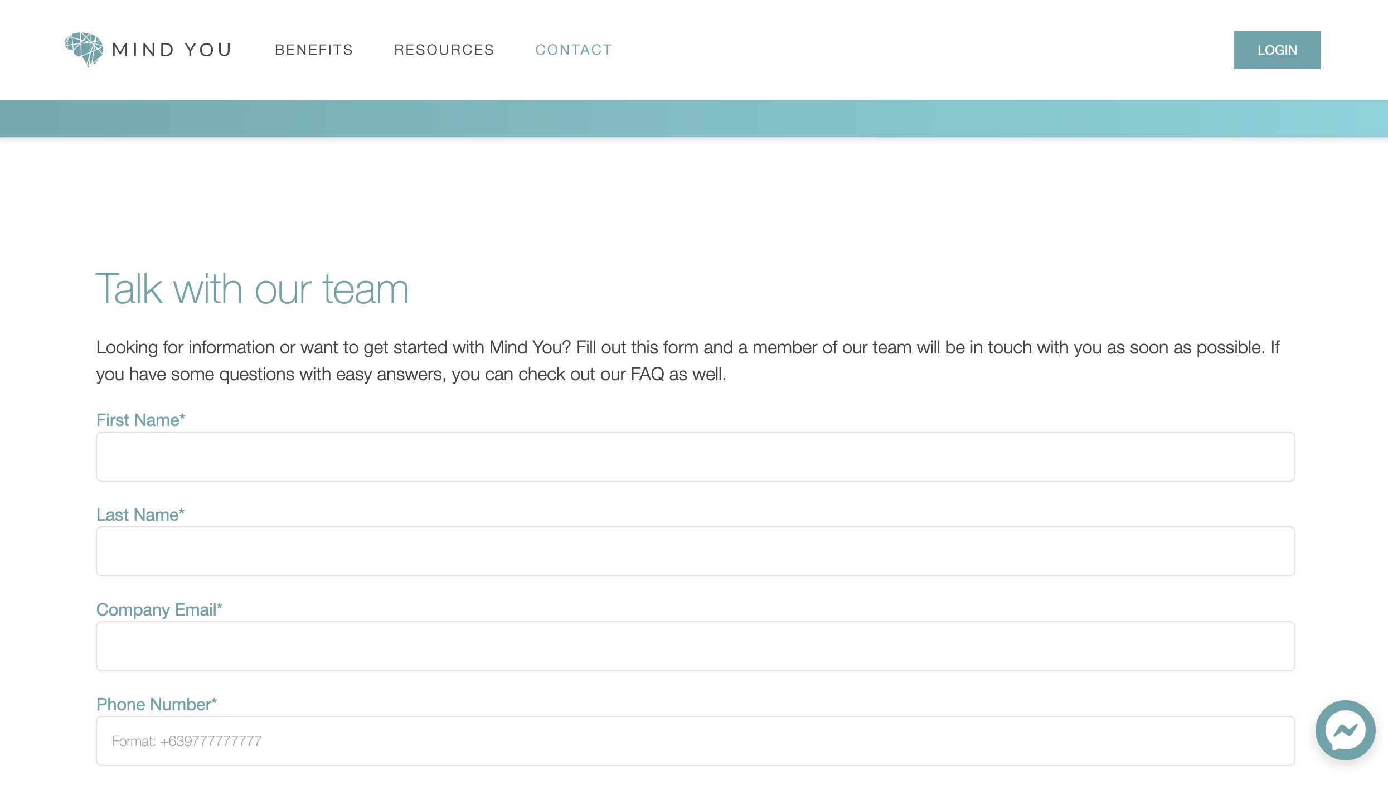Focus the First Name input field
1388x785 pixels.
pos(695,457)
